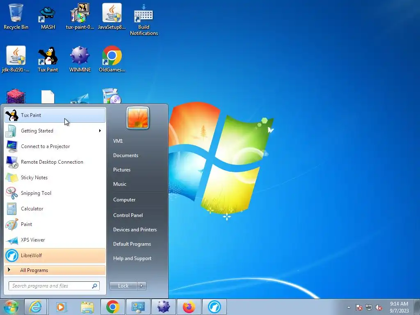
Task: Show hidden system tray icons
Action: pos(349,307)
